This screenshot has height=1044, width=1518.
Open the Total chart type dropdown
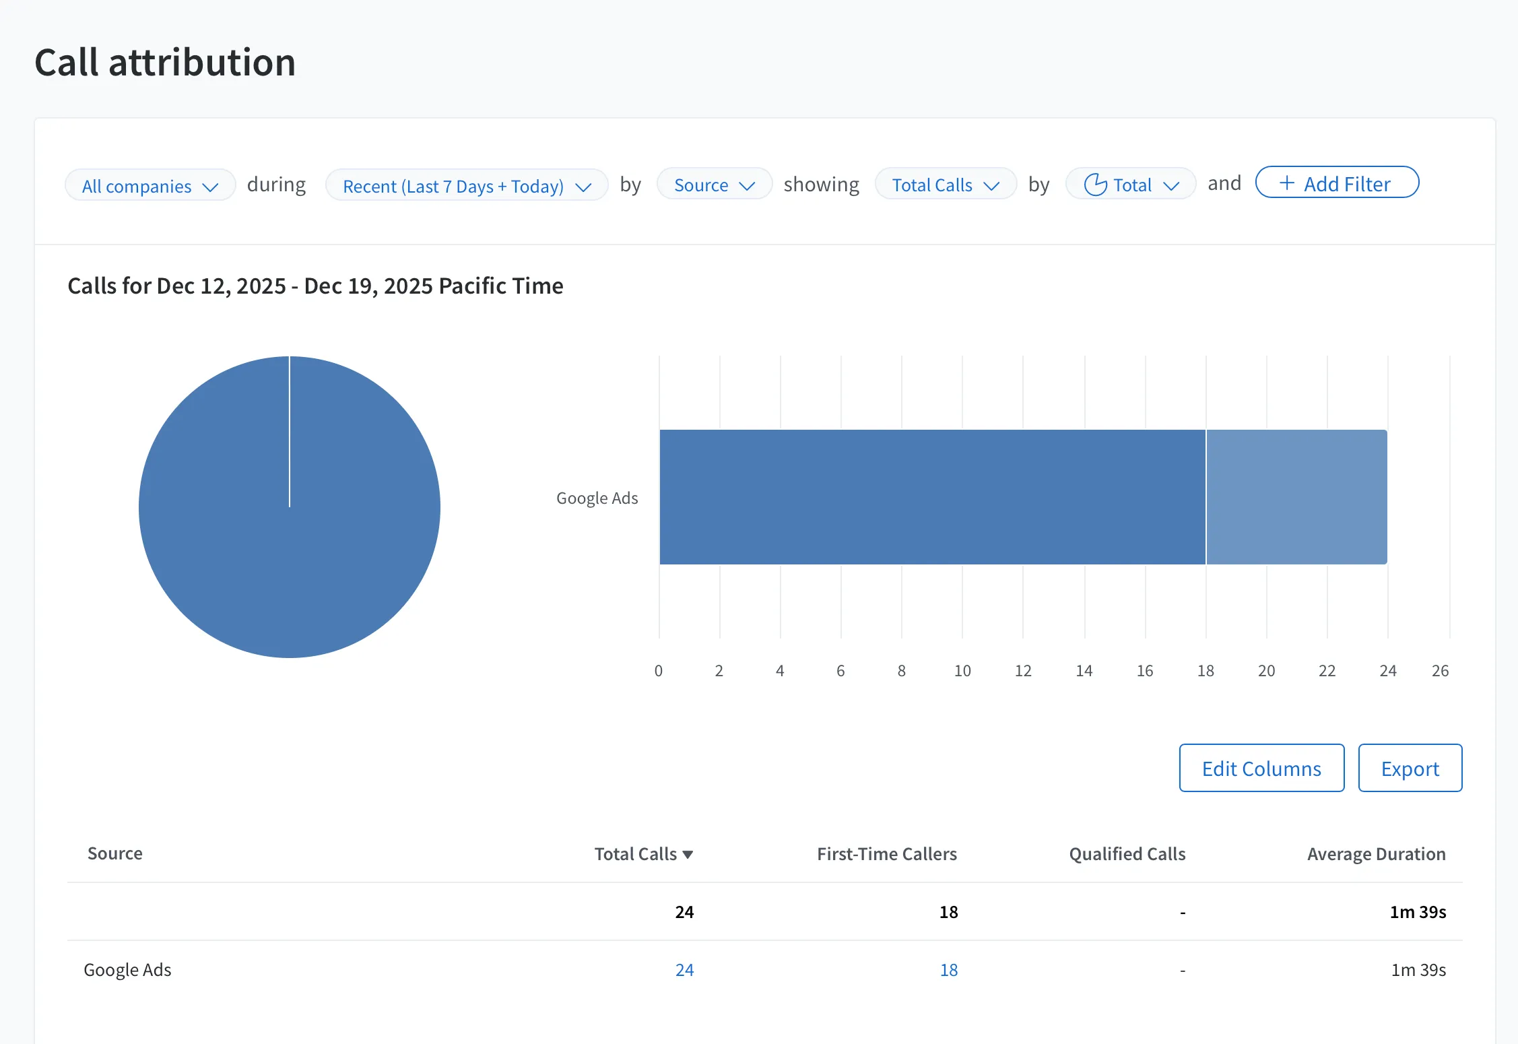pos(1131,184)
